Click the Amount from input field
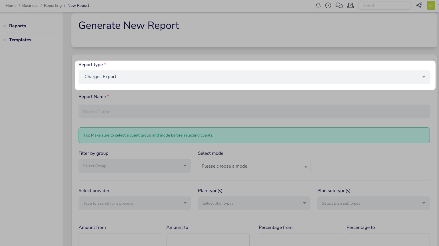439x246 pixels. [120, 239]
